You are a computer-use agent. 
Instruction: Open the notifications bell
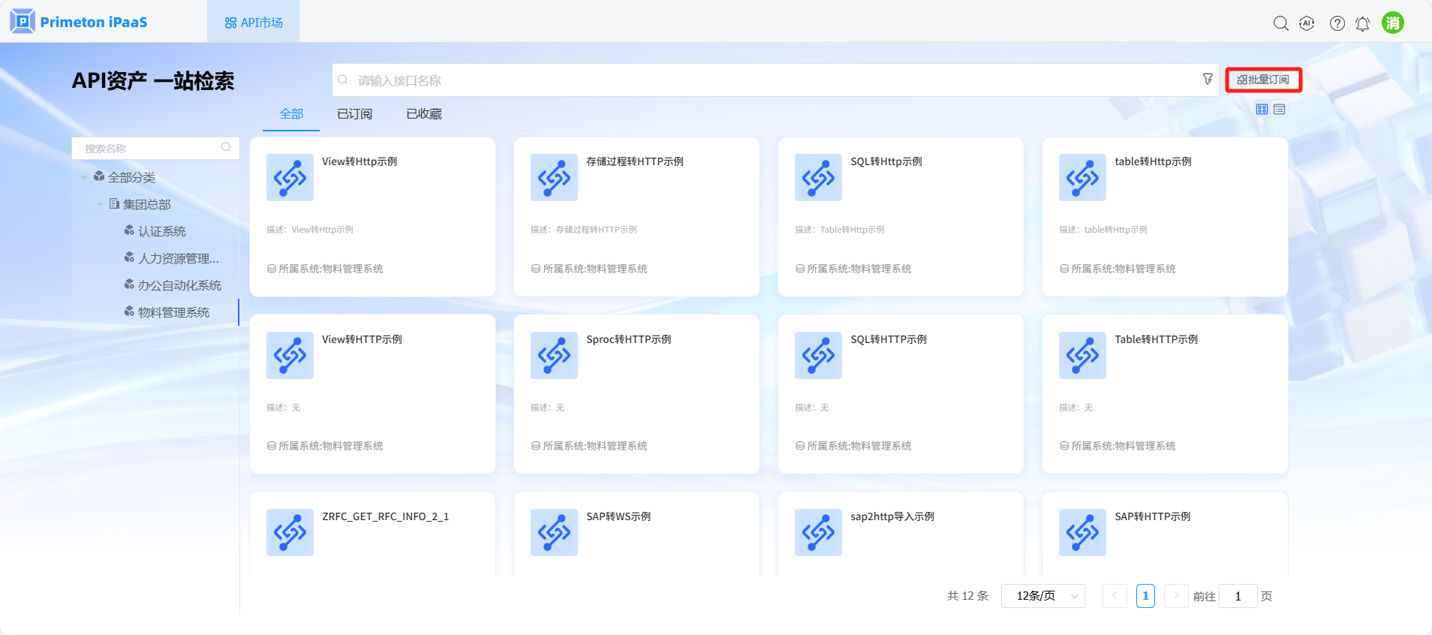click(1362, 24)
